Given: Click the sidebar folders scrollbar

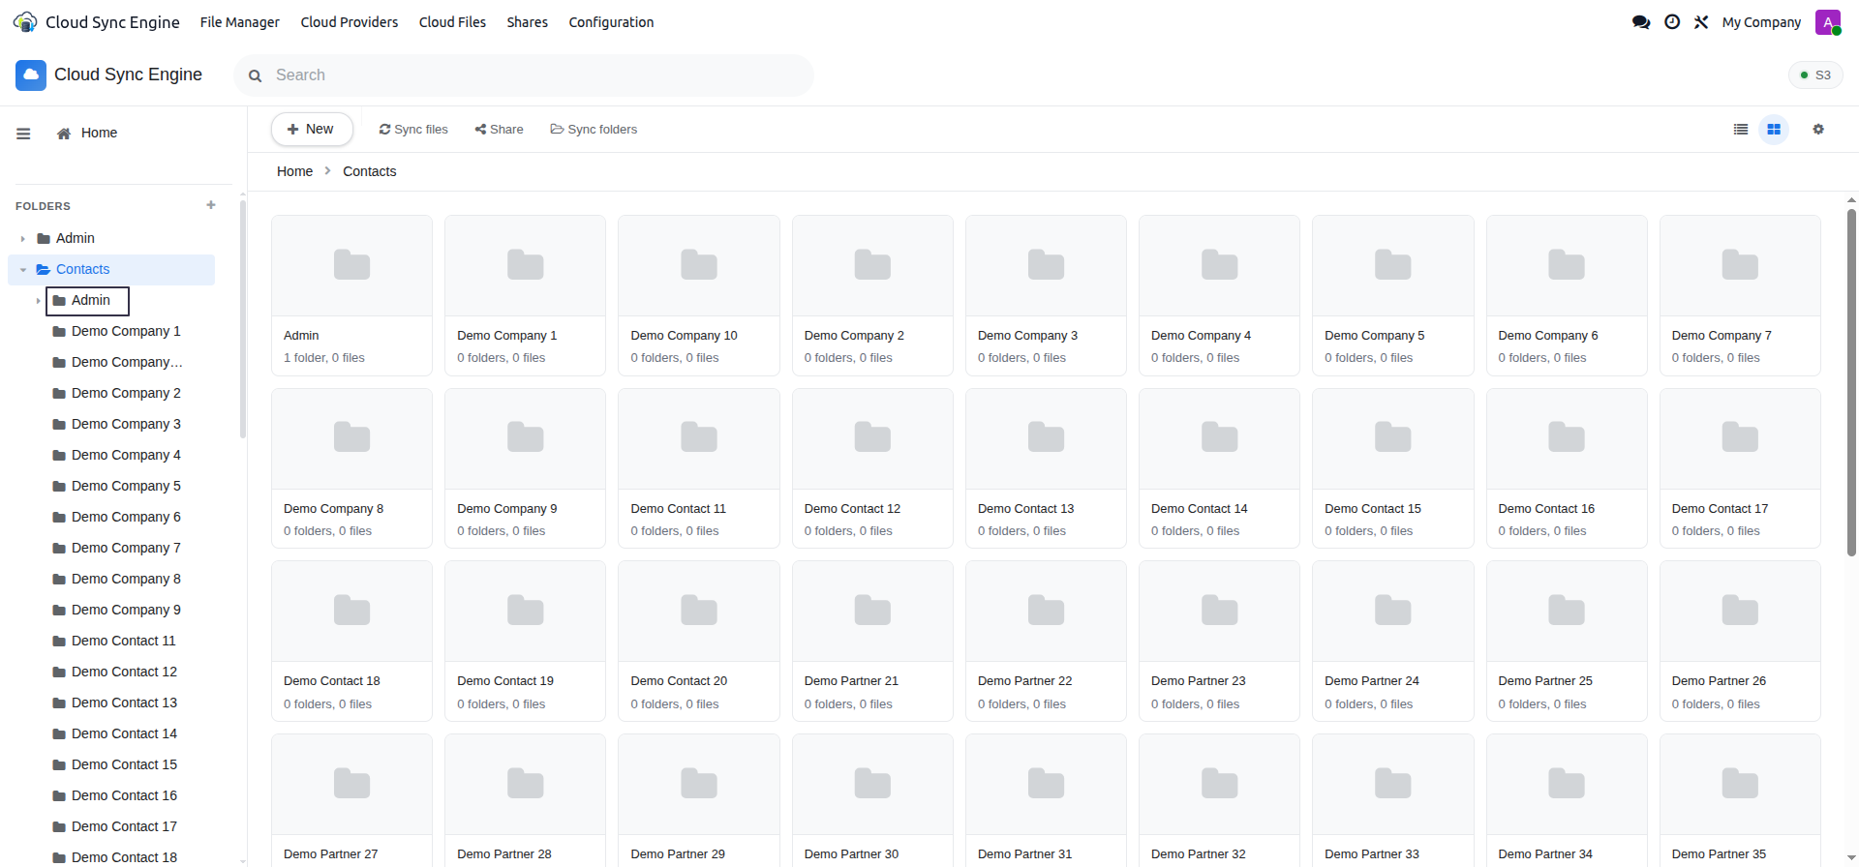Looking at the screenshot, I should pos(243,319).
